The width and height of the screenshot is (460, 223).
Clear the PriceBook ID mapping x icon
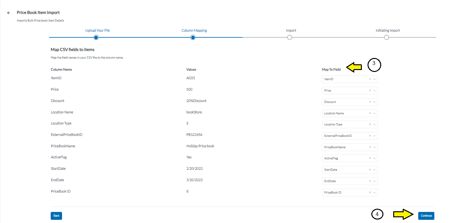pyautogui.click(x=370, y=193)
